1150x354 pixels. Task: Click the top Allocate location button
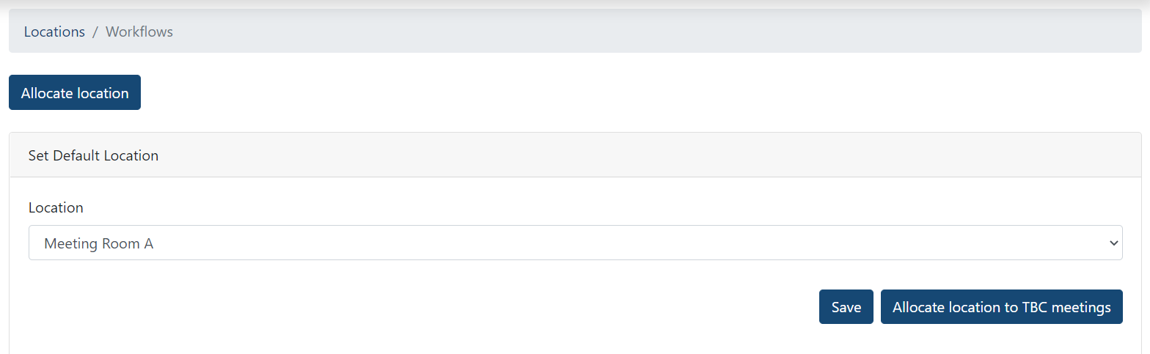click(75, 93)
